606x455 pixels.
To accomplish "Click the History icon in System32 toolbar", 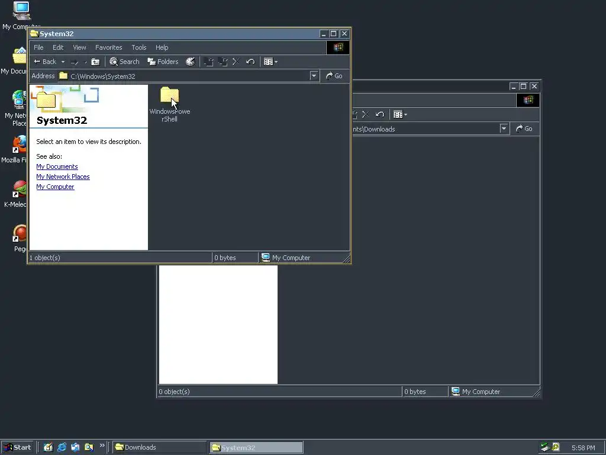I will 190,62.
